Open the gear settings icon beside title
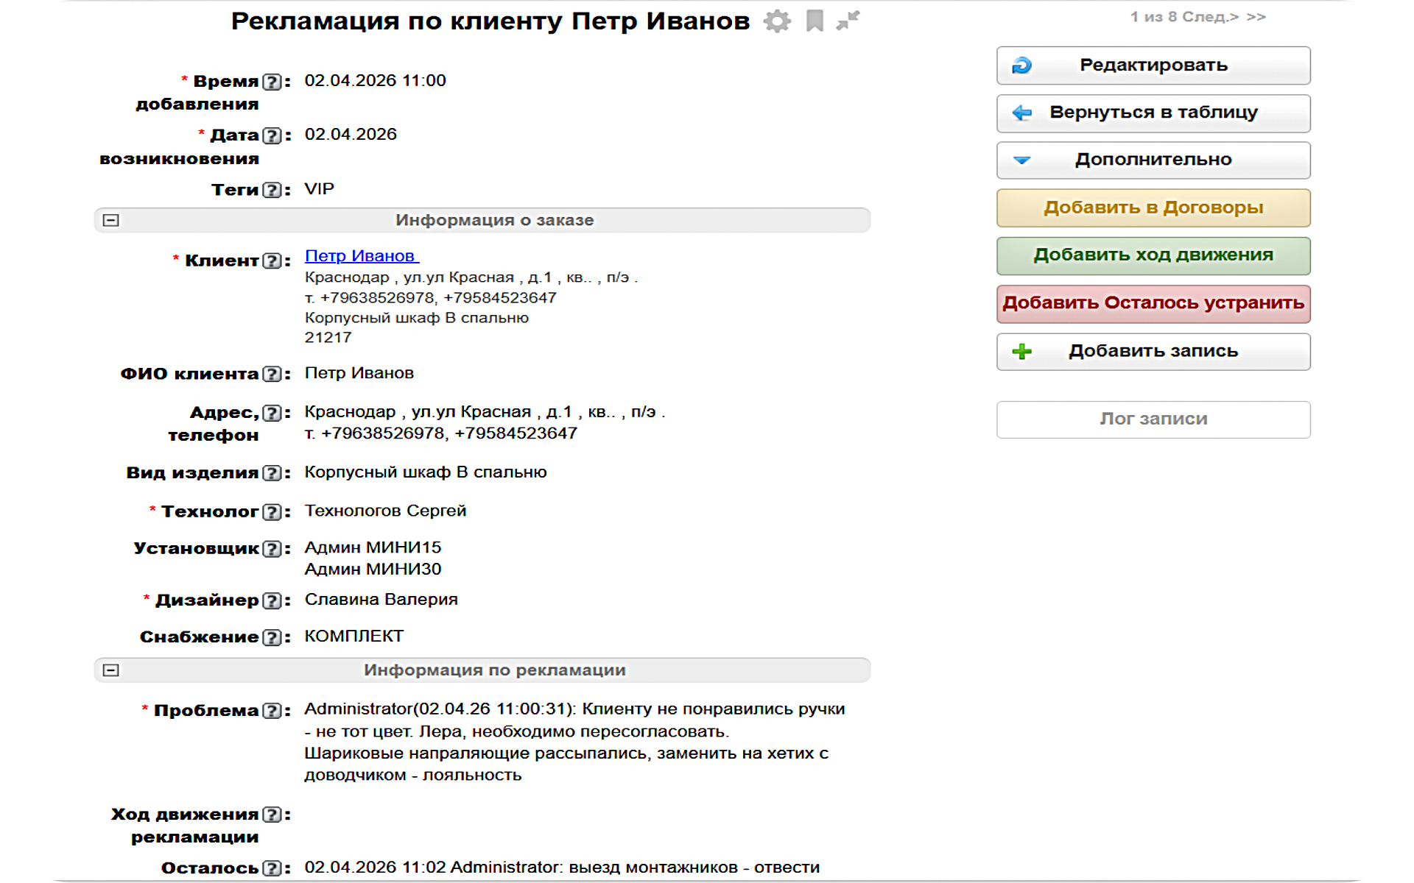This screenshot has width=1414, height=883. coord(777,21)
